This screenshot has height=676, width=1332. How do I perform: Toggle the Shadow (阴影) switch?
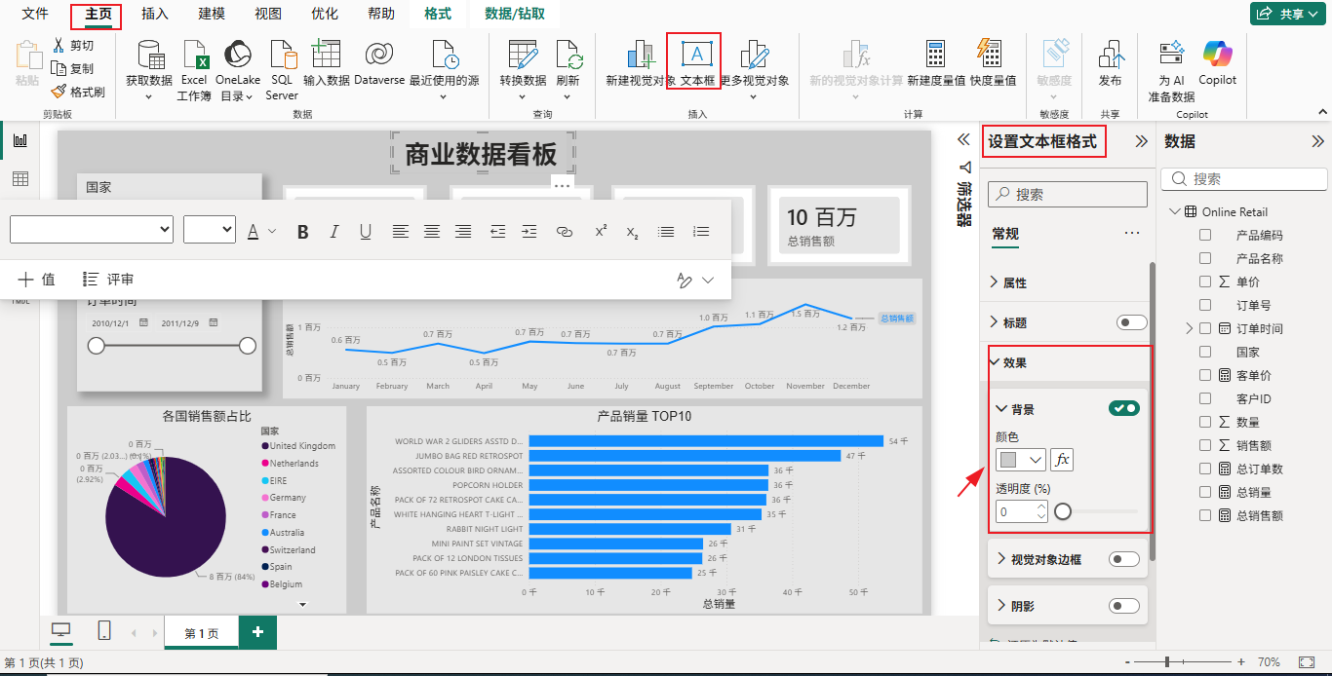pos(1124,606)
